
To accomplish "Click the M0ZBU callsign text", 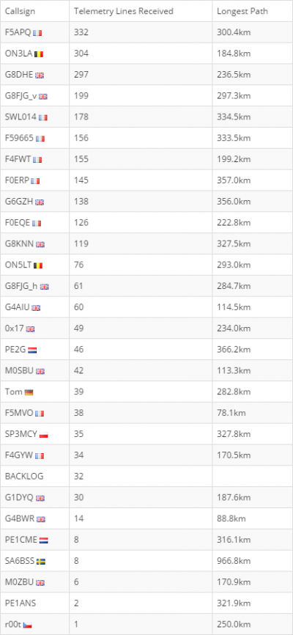I will (19, 582).
